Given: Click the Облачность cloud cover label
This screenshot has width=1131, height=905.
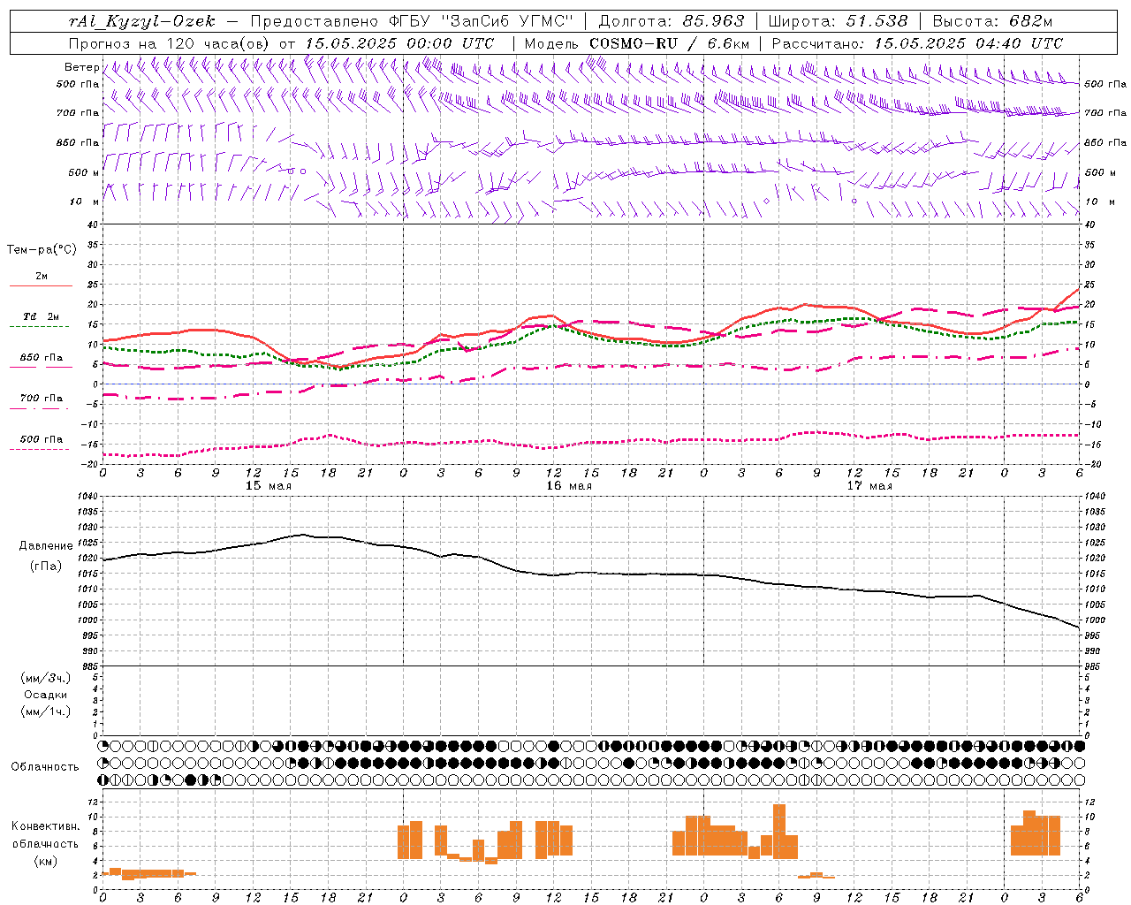Looking at the screenshot, I should click(x=45, y=767).
